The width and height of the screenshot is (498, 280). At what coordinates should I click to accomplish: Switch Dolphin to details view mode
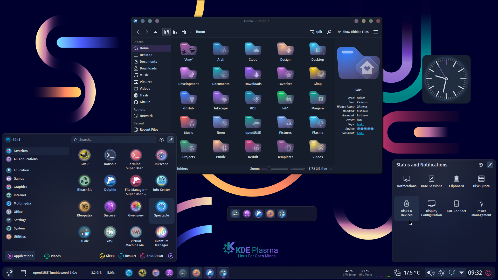pyautogui.click(x=184, y=32)
